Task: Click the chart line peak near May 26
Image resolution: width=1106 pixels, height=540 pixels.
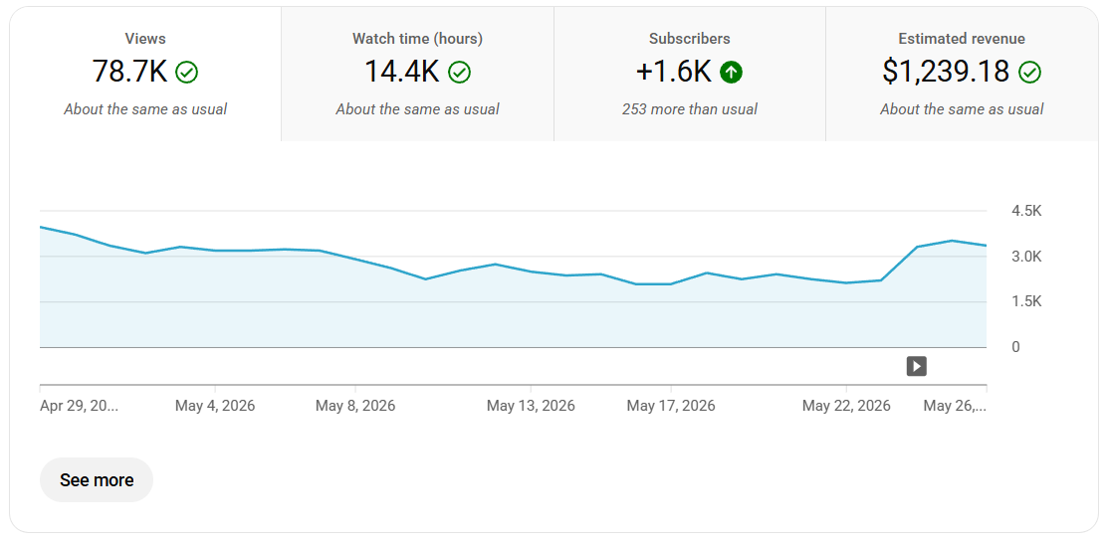Action: (x=952, y=241)
